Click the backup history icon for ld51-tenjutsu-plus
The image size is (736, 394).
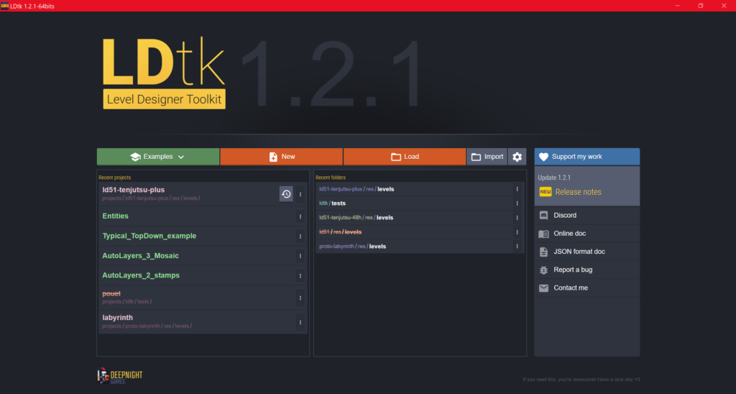pos(286,194)
